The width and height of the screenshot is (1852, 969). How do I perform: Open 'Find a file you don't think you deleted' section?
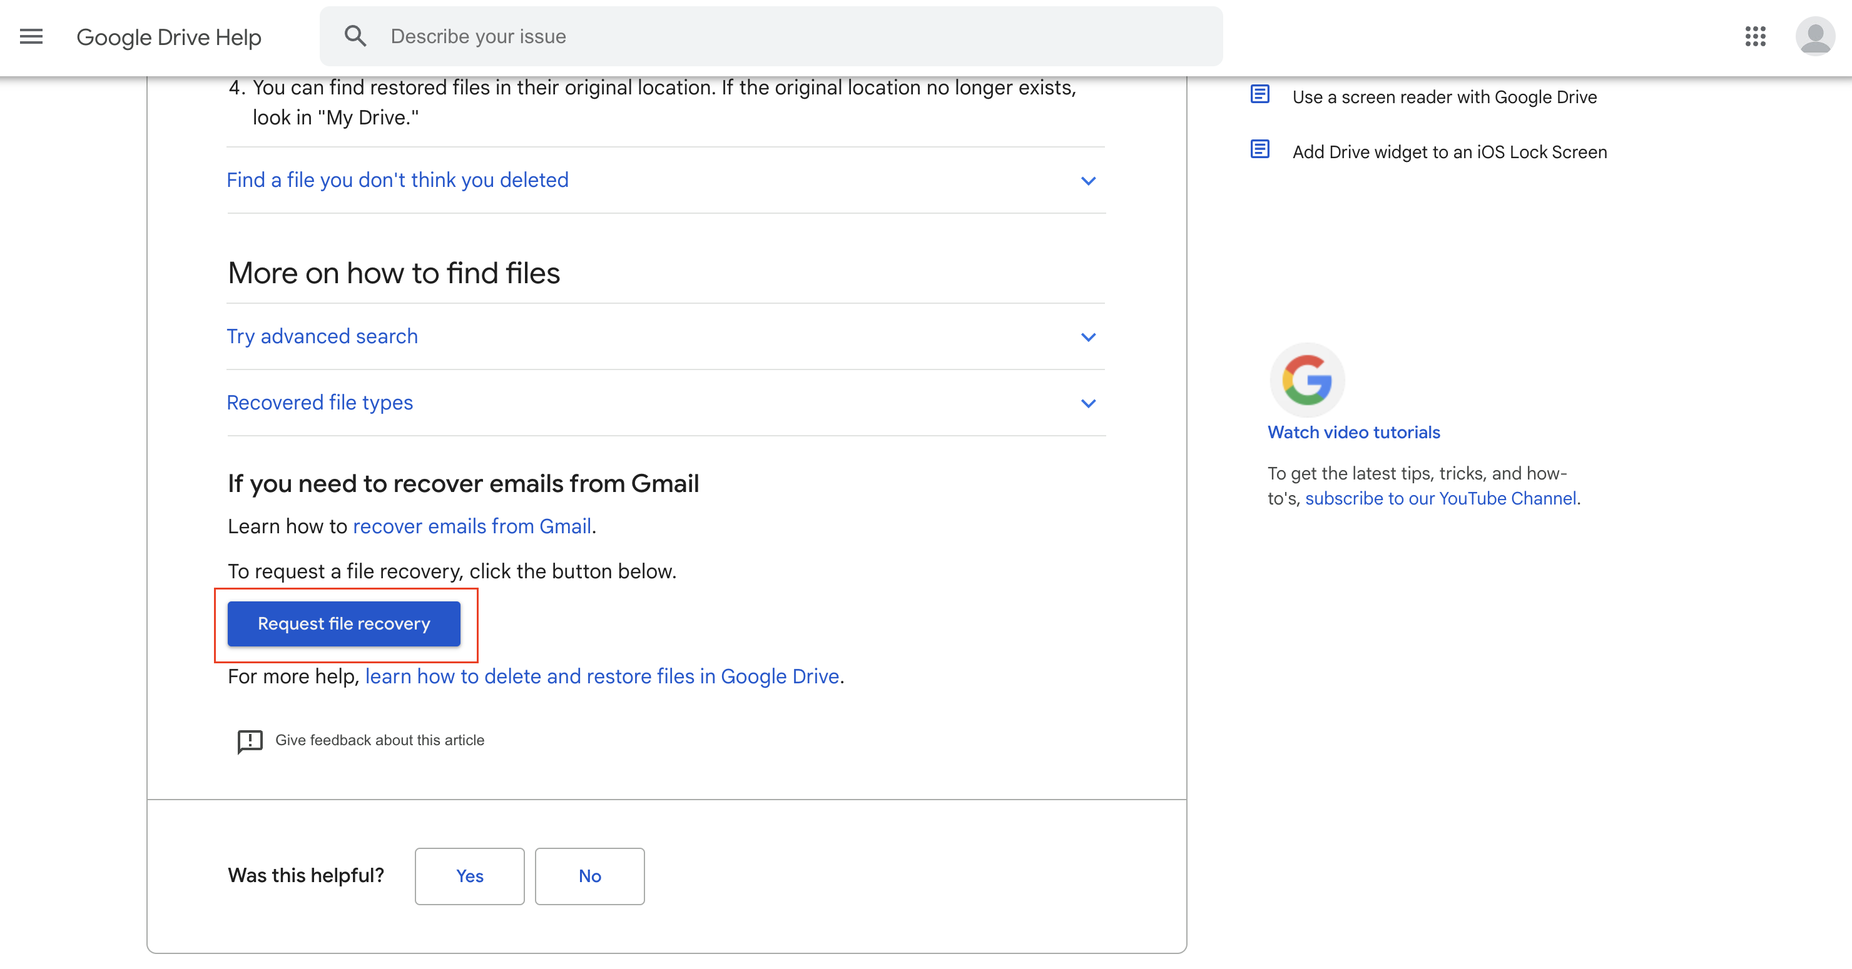pyautogui.click(x=666, y=180)
